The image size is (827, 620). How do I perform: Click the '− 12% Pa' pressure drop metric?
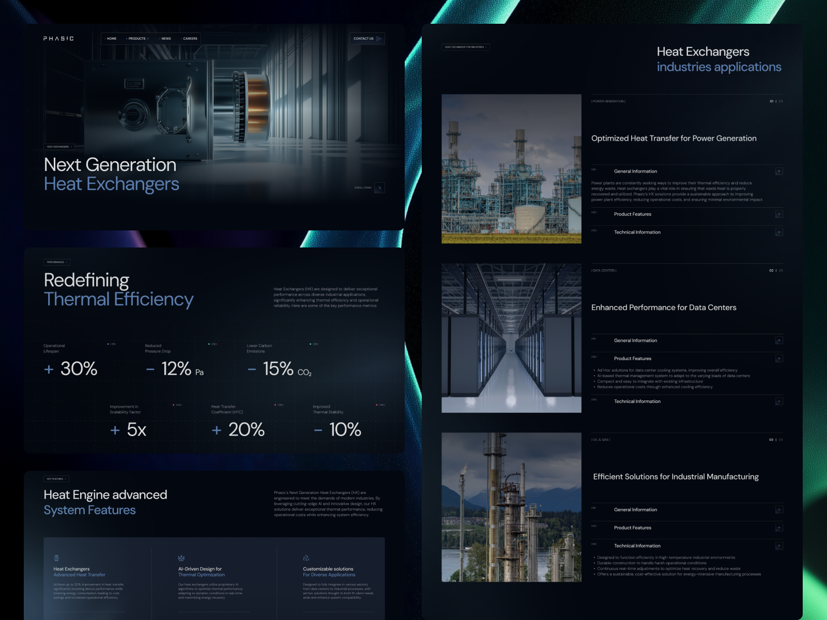click(x=175, y=369)
